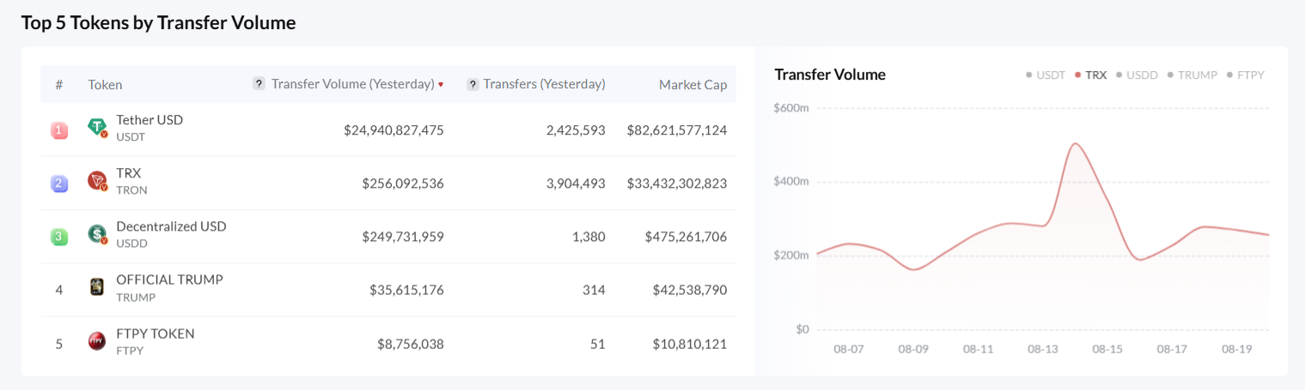This screenshot has width=1306, height=391.
Task: Toggle the USDD series in chart legend
Action: (1137, 75)
